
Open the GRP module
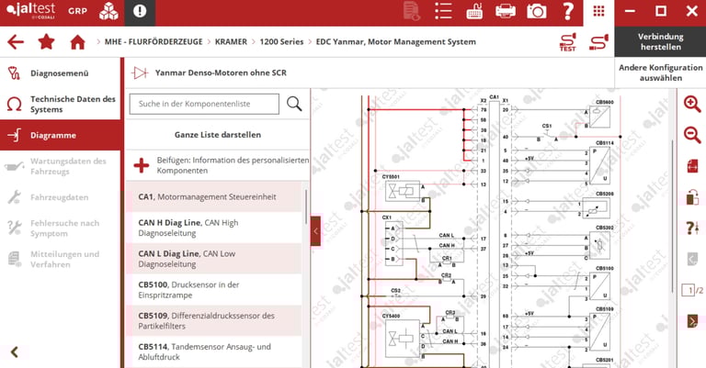(x=77, y=11)
